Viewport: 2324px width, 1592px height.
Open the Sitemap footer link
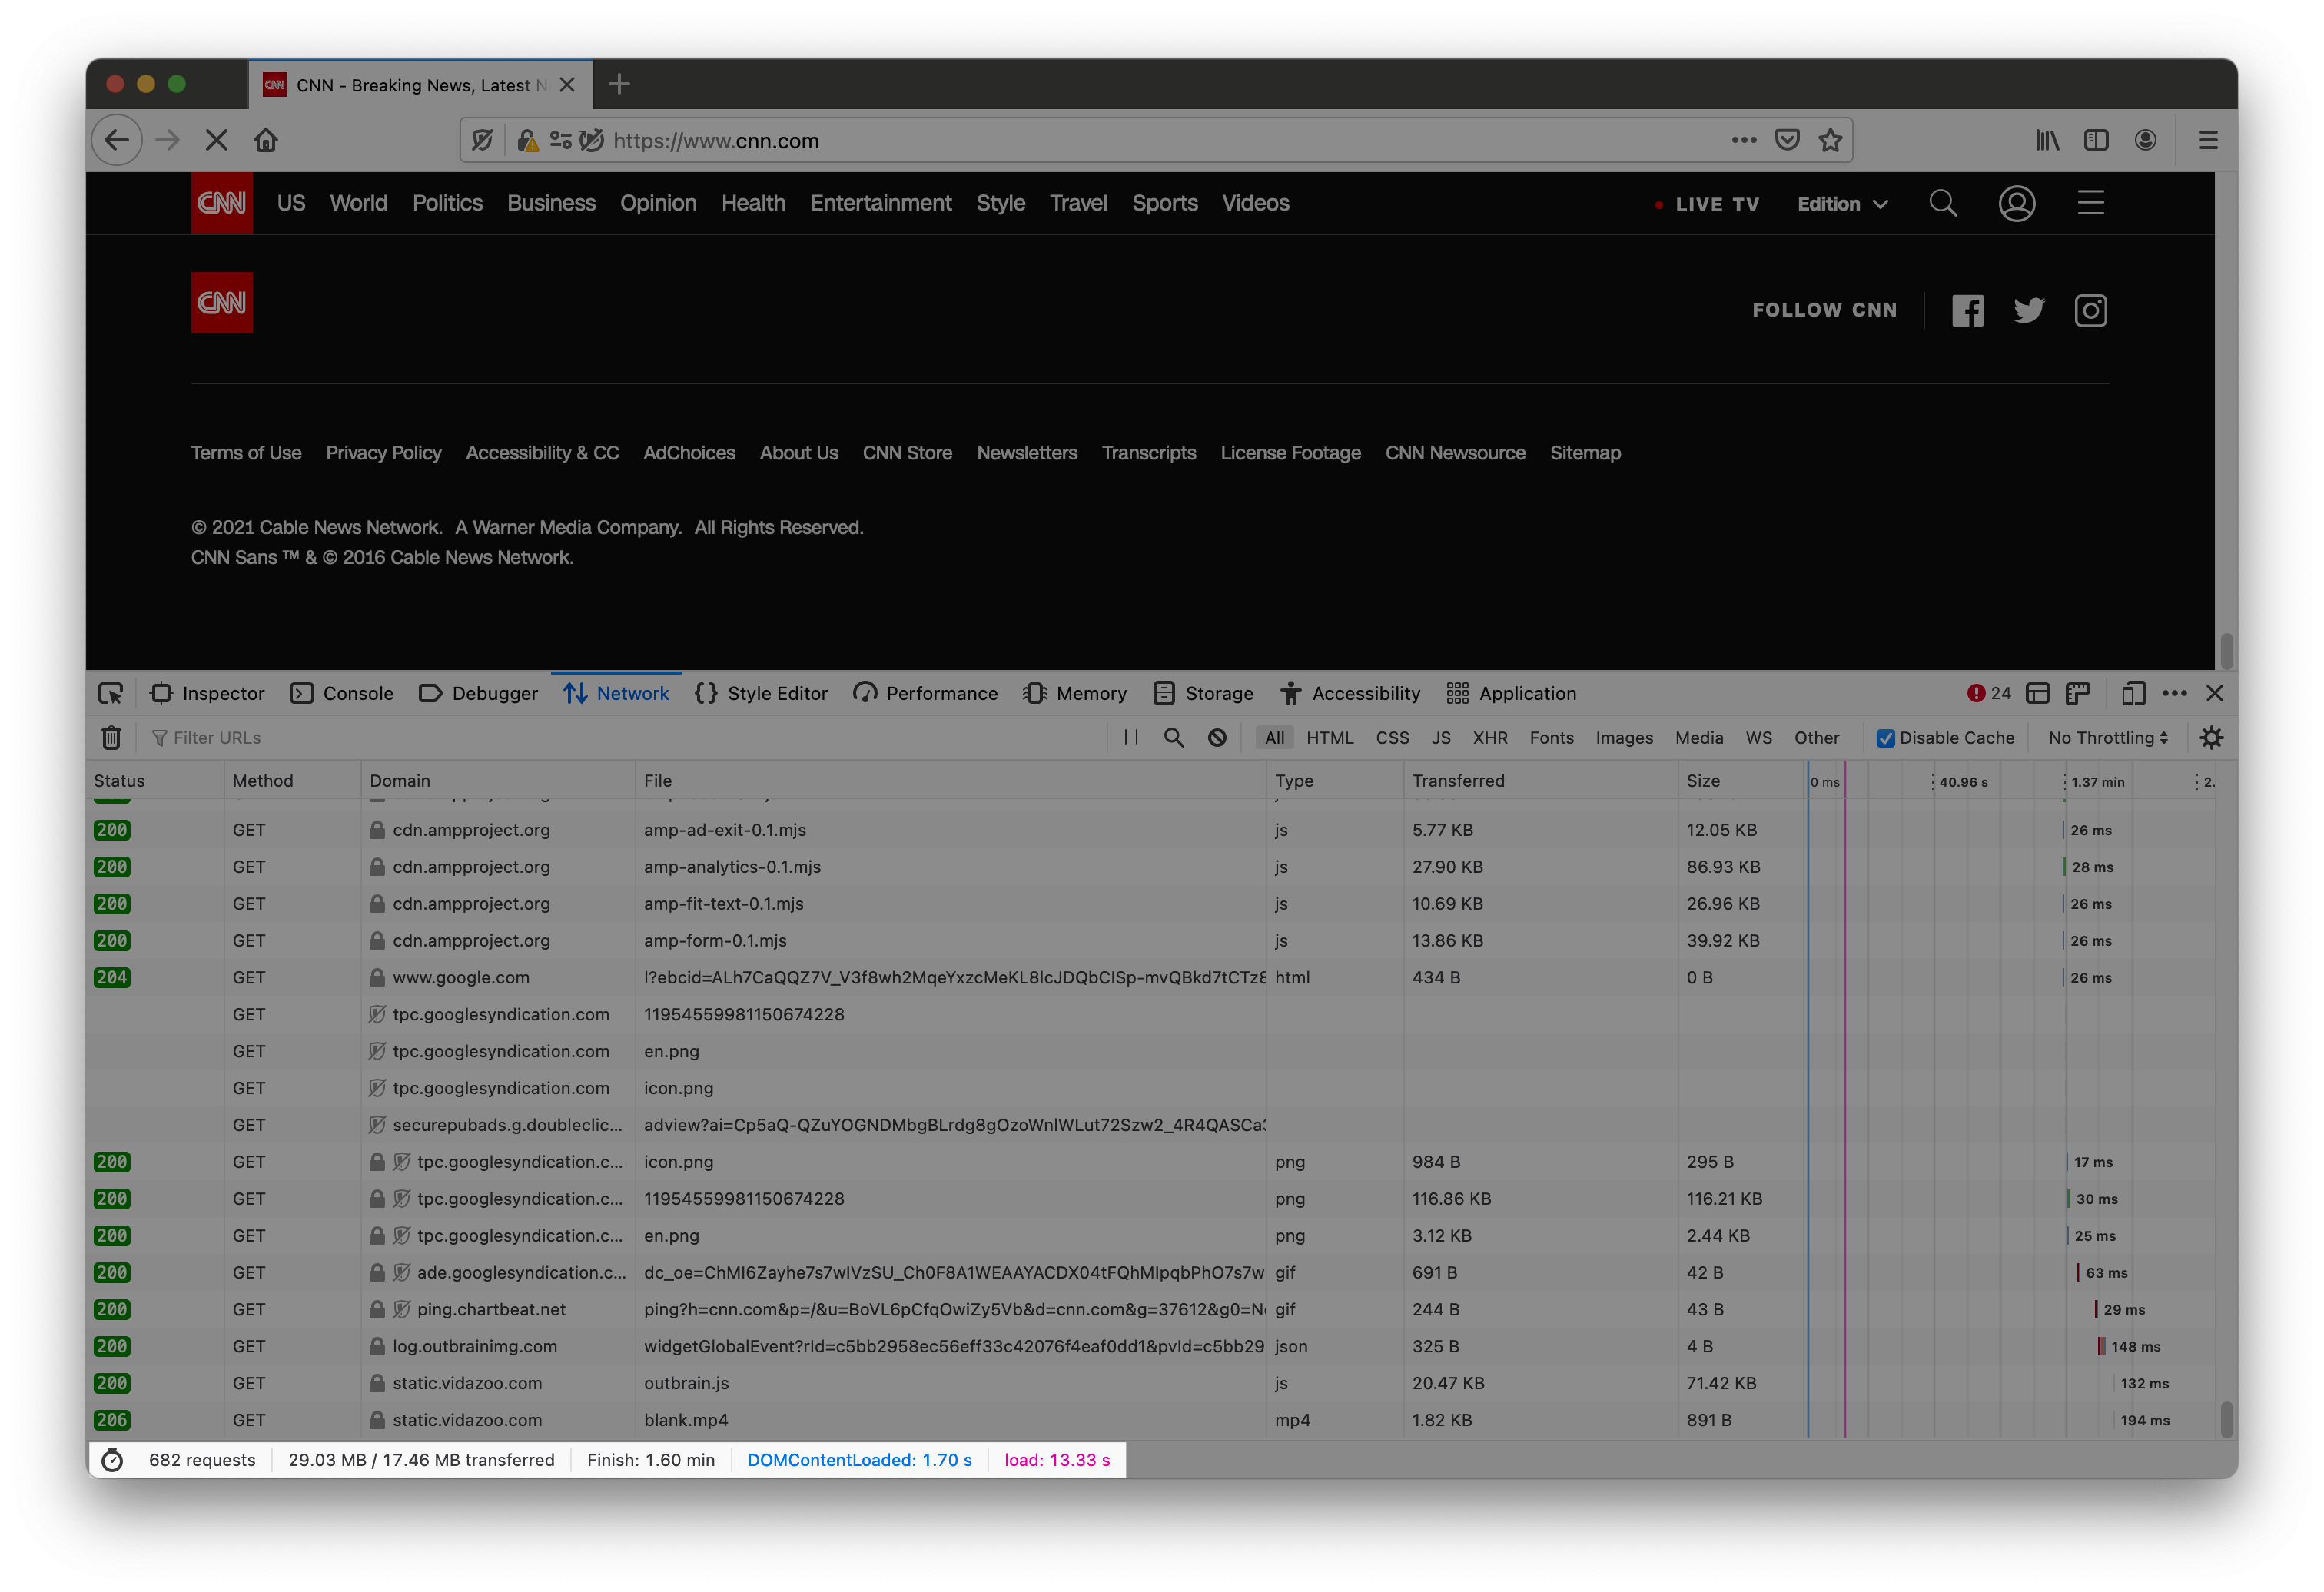click(1582, 452)
